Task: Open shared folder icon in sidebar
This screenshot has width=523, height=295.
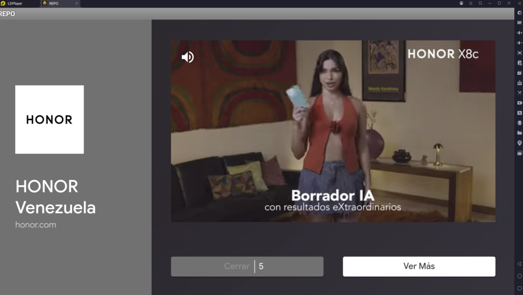Action: tap(519, 132)
